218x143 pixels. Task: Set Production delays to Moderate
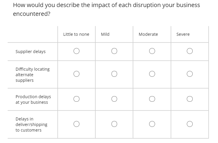[x=152, y=99]
